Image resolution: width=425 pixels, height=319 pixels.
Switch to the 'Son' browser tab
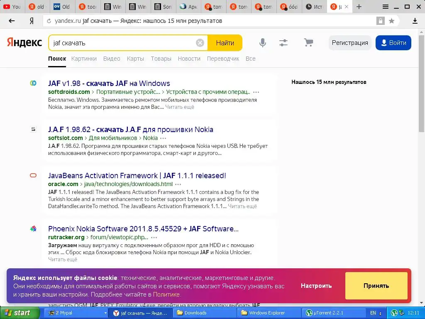click(x=163, y=7)
